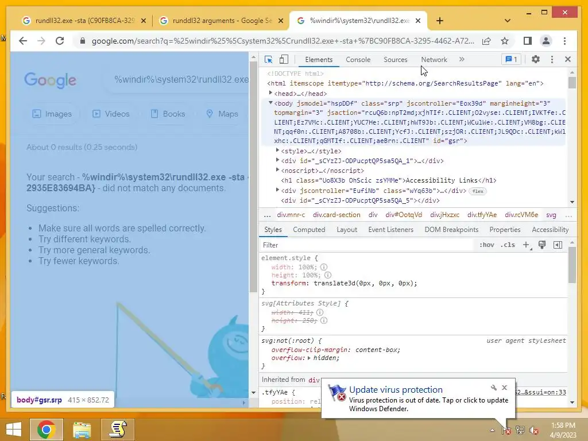Open the Sources tab

click(x=395, y=60)
